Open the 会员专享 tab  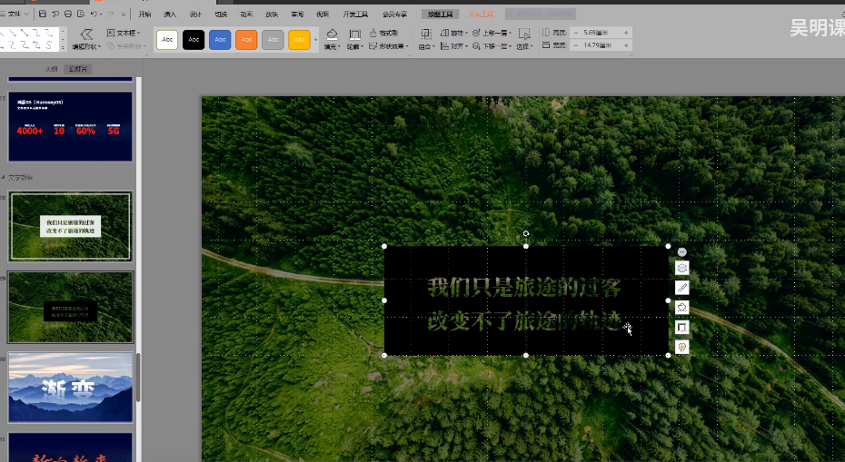pyautogui.click(x=394, y=15)
